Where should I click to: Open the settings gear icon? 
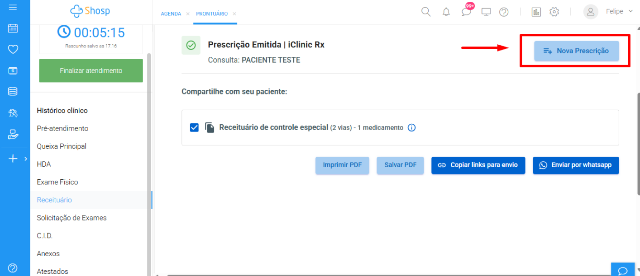point(554,12)
